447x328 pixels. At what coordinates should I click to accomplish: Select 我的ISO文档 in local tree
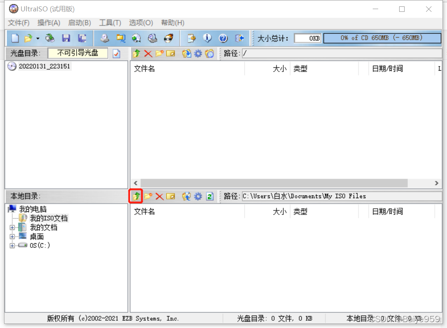[x=49, y=218]
